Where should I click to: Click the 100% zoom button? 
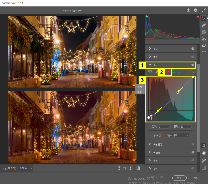[24, 168]
